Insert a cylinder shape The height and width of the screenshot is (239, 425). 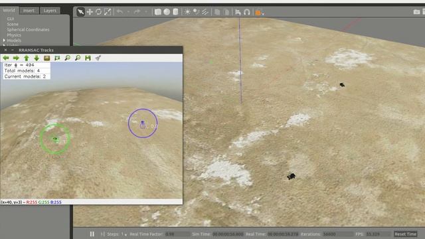point(175,12)
